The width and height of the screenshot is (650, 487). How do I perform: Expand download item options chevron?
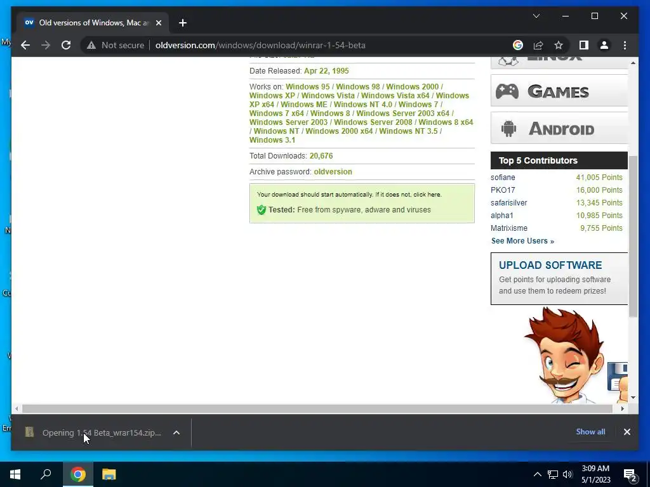click(x=176, y=432)
